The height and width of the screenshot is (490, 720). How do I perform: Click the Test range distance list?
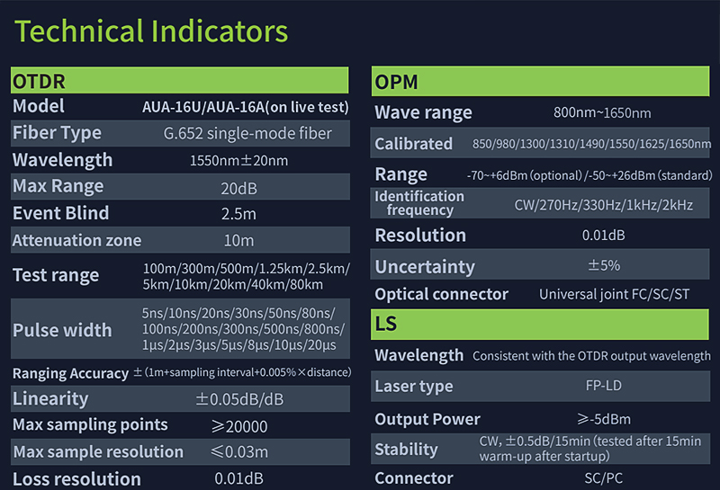[246, 277]
